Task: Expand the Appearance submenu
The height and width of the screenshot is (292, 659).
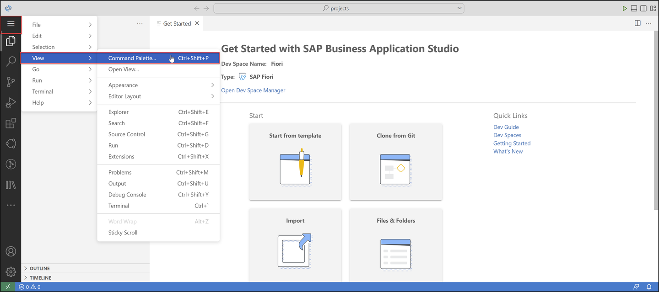Action: (158, 85)
